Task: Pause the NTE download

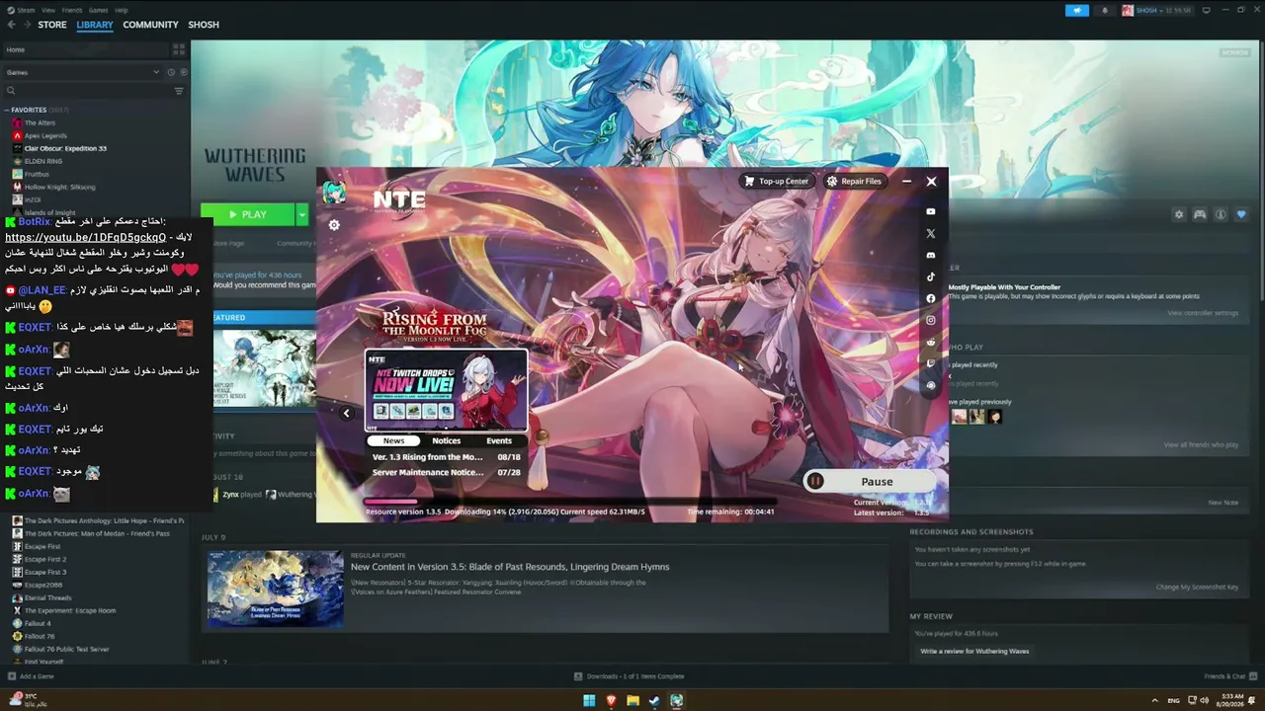Action: [x=870, y=482]
